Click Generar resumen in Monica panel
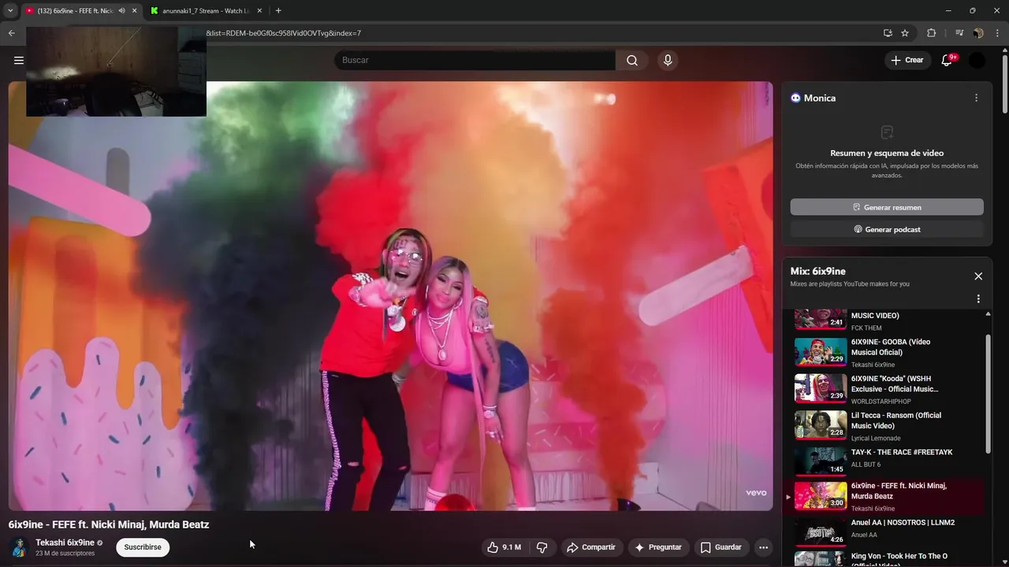This screenshot has width=1009, height=567. (x=887, y=207)
